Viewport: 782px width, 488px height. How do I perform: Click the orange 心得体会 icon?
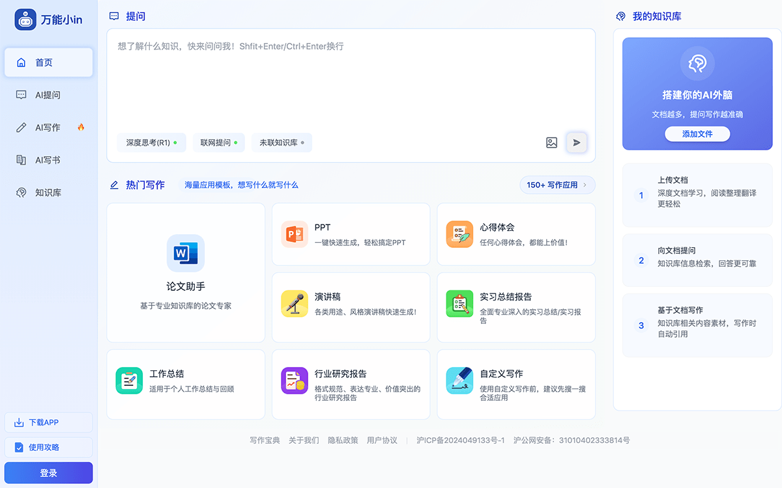coord(459,234)
